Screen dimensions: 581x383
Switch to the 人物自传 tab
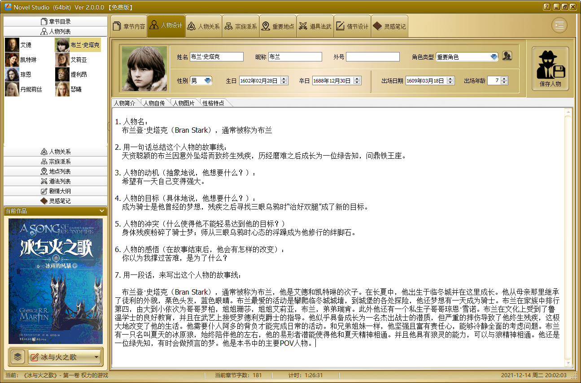coord(154,102)
